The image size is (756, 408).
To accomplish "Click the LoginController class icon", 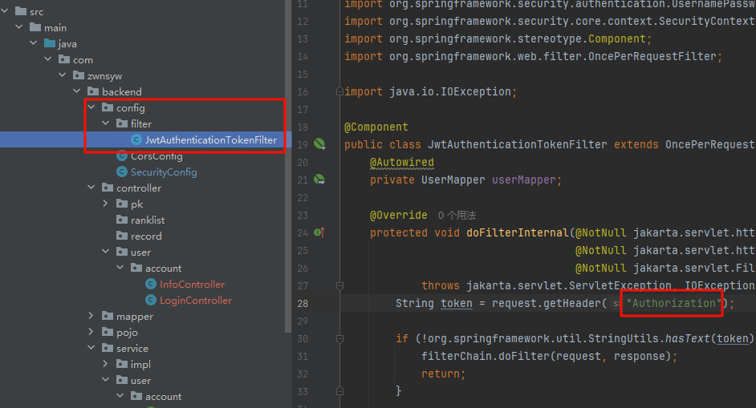I will coord(151,300).
